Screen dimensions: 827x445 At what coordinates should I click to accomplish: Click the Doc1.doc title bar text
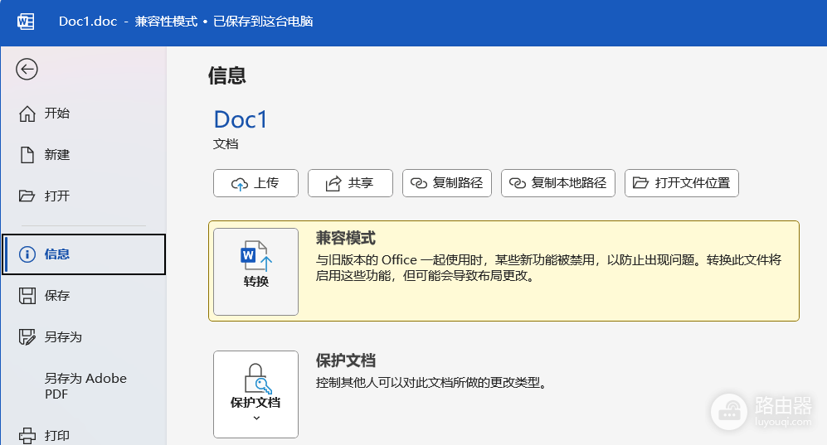[x=88, y=21]
